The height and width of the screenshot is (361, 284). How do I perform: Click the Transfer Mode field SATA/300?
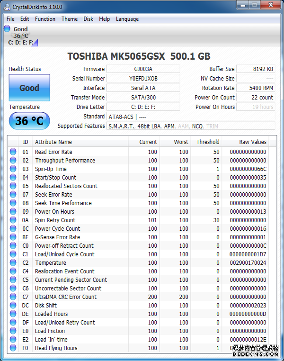[143, 97]
